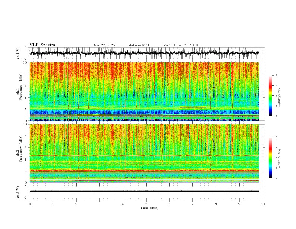Click the "ch.1(V)" axis label
This screenshot has width=296, height=229.
[x=18, y=53]
